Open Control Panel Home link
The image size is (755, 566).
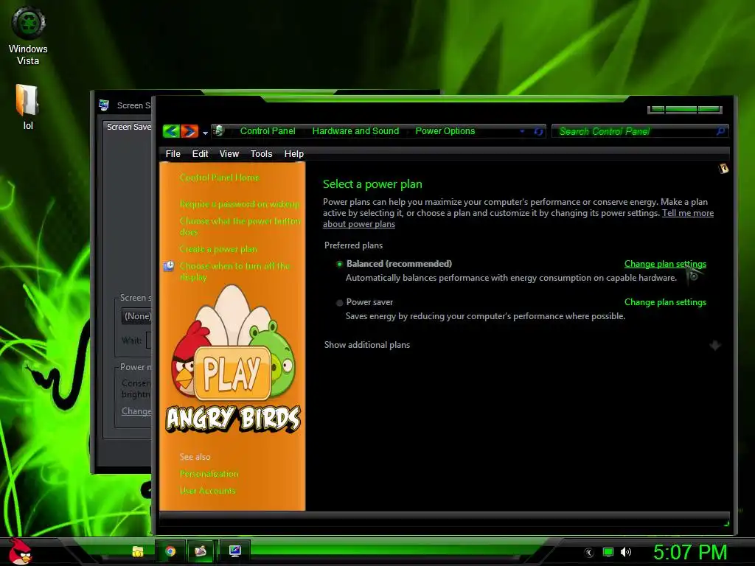(x=220, y=178)
